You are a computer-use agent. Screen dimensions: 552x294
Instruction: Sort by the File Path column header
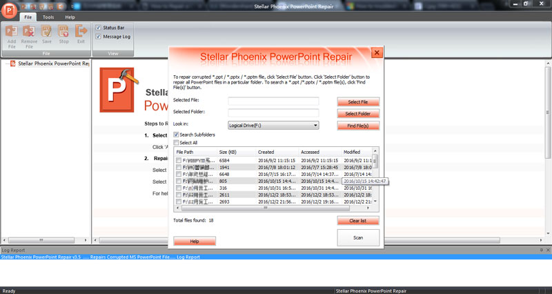(195, 152)
